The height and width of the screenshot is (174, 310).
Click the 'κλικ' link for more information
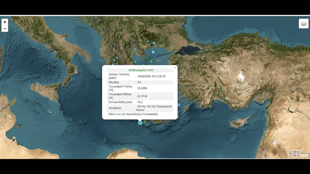(x=118, y=114)
